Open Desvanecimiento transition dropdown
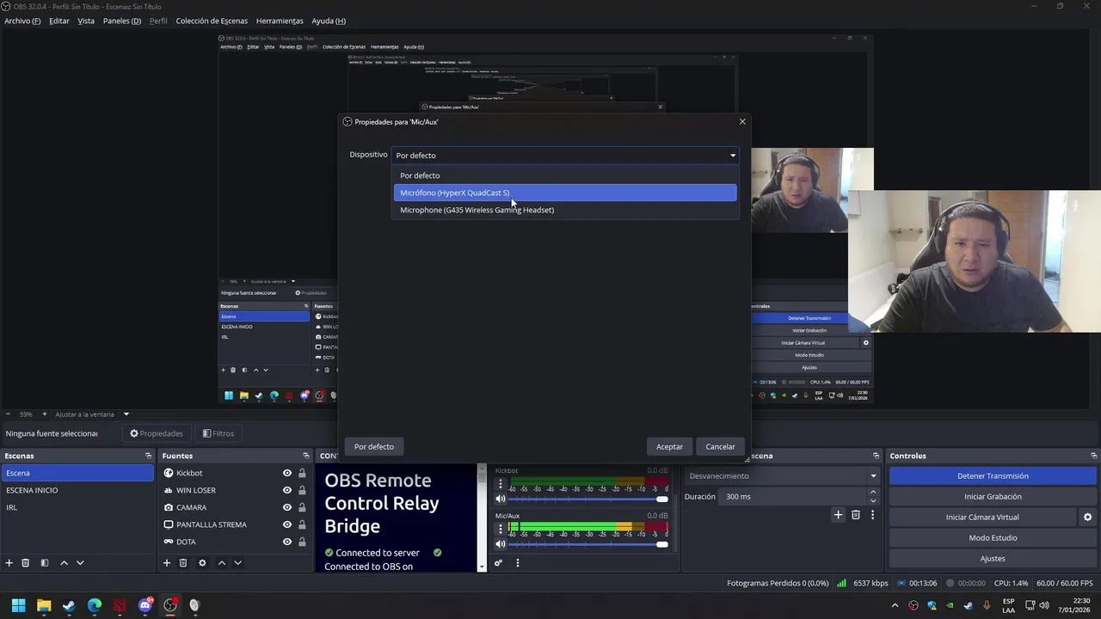Screen dimensions: 1101x619 pyautogui.click(x=782, y=475)
